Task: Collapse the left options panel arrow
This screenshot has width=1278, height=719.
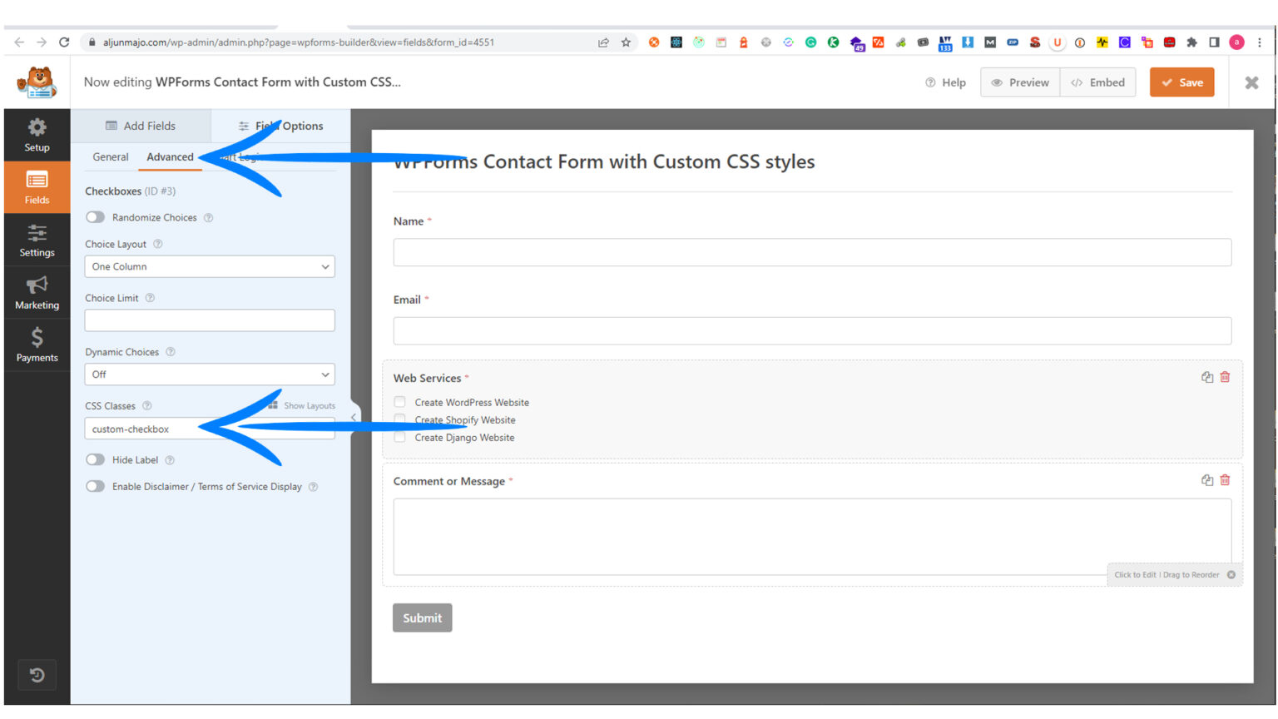Action: pos(354,418)
